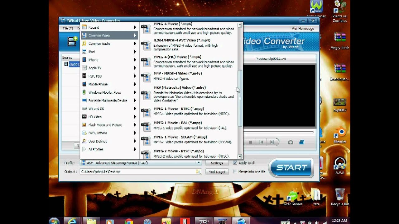Click the iPod category icon
399x224 pixels.
[x=84, y=52]
